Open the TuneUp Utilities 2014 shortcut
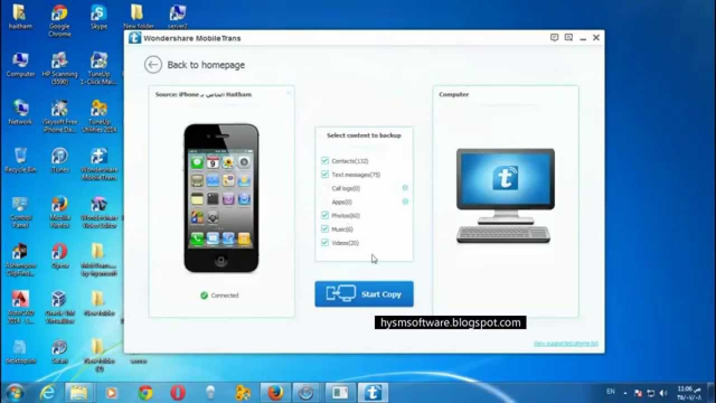The width and height of the screenshot is (716, 403). click(99, 116)
